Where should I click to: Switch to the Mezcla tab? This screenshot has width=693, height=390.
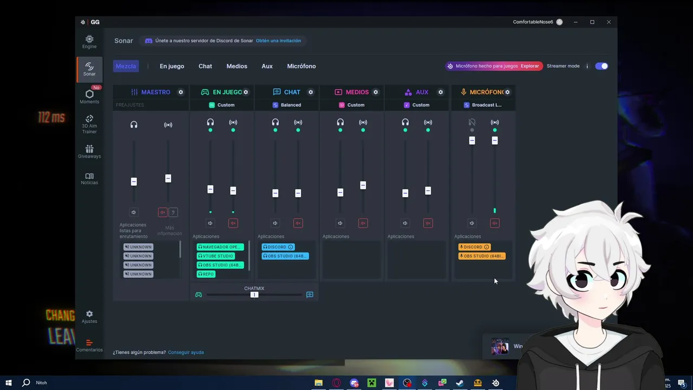coord(126,66)
